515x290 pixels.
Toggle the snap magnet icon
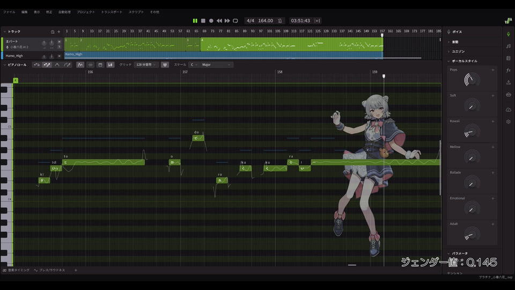[x=165, y=64]
